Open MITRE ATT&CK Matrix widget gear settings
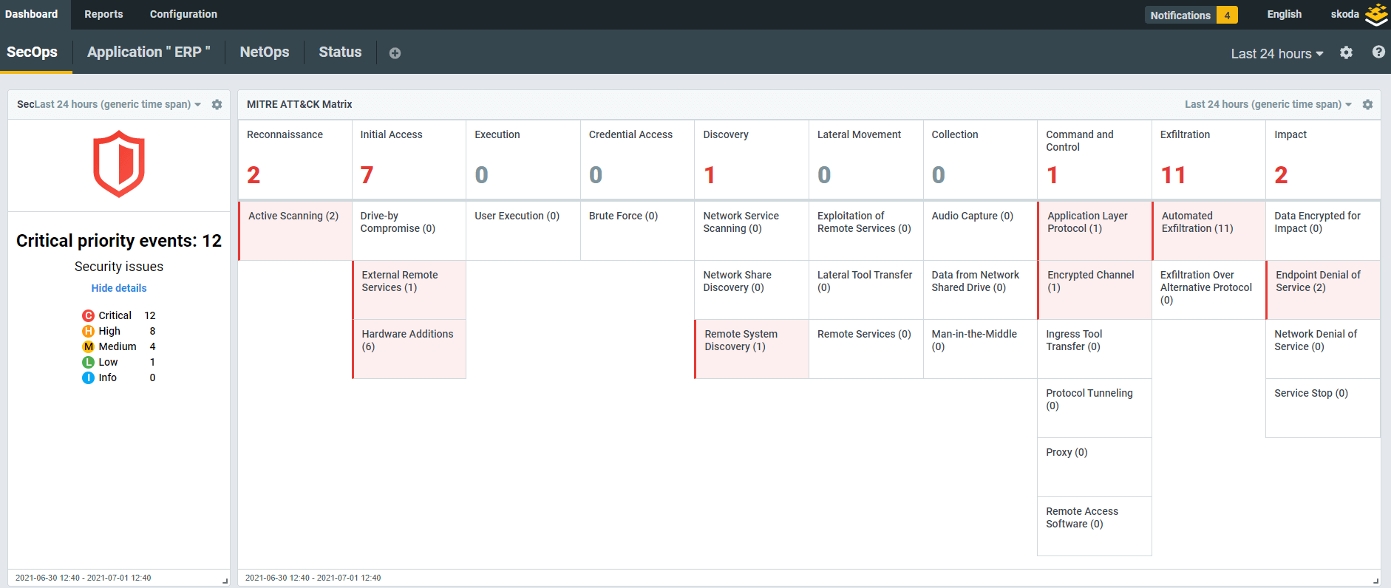The height and width of the screenshot is (588, 1391). 1367,105
